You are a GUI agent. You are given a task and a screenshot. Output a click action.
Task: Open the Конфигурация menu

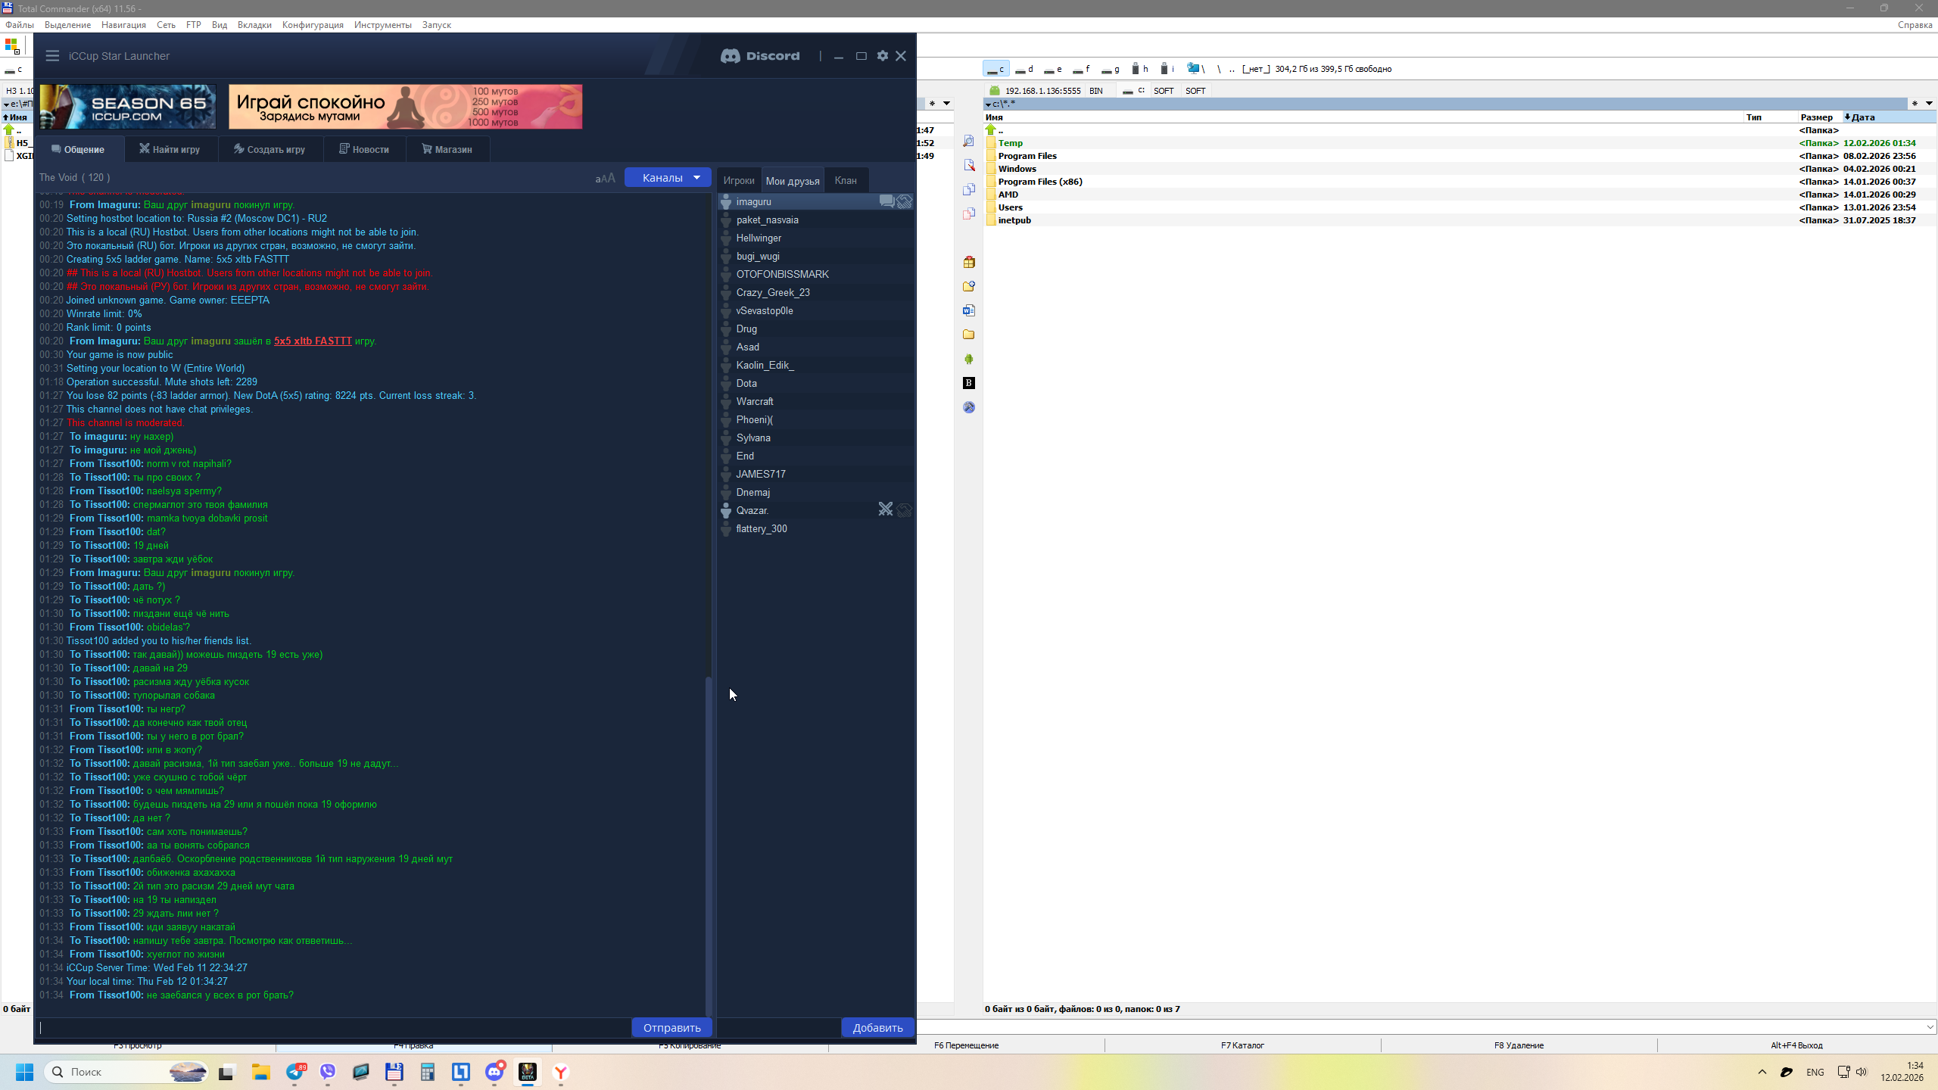[313, 25]
